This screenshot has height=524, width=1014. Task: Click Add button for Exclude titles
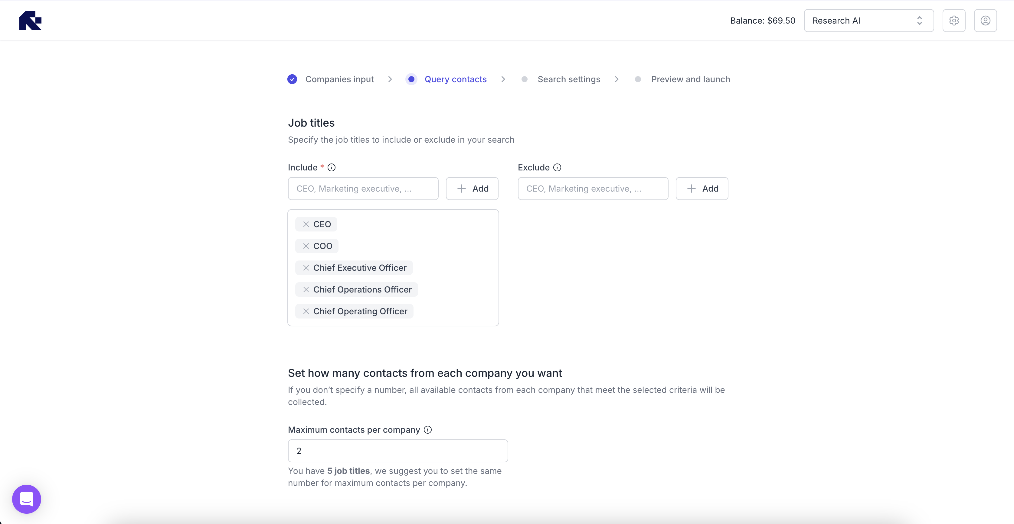click(702, 189)
